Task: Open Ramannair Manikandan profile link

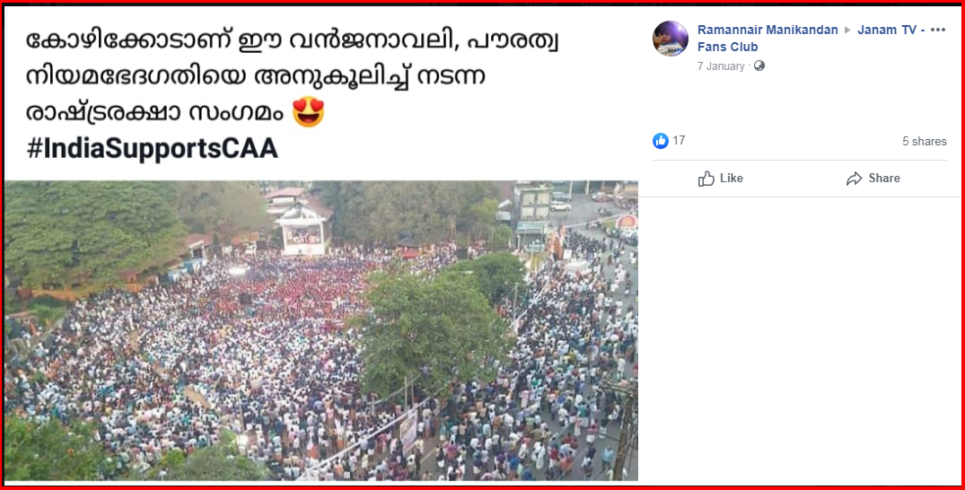Action: tap(768, 30)
